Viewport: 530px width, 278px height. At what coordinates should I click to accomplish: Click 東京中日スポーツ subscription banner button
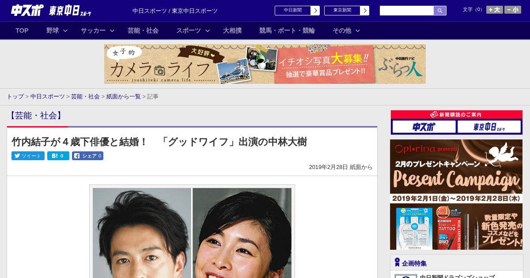tap(489, 127)
